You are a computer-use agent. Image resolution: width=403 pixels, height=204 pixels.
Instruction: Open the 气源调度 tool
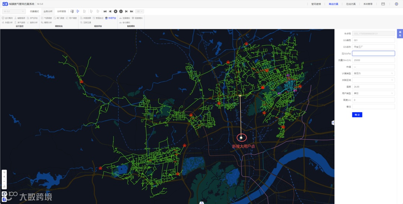tap(46, 18)
